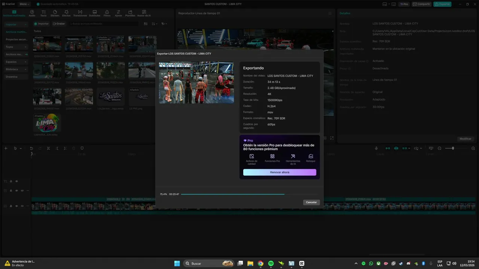Click the export progress bar
The image size is (479, 269).
click(250, 194)
